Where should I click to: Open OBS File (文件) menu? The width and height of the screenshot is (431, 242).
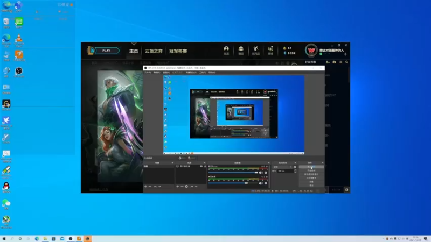click(148, 73)
